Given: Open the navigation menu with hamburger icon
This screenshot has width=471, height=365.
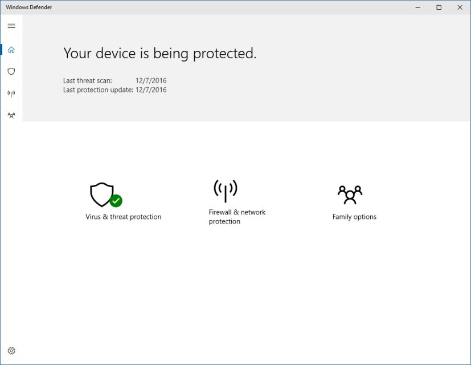Looking at the screenshot, I should click(11, 25).
